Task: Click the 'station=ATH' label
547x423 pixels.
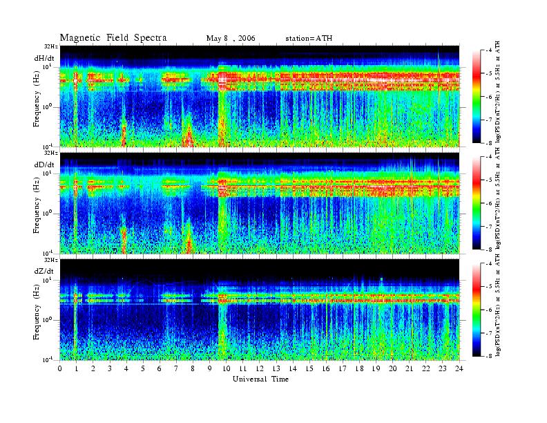Action: pyautogui.click(x=309, y=39)
